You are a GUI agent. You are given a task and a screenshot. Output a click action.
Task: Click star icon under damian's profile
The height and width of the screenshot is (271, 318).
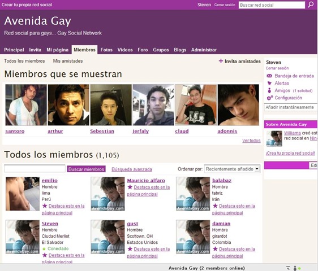[x=215, y=249]
